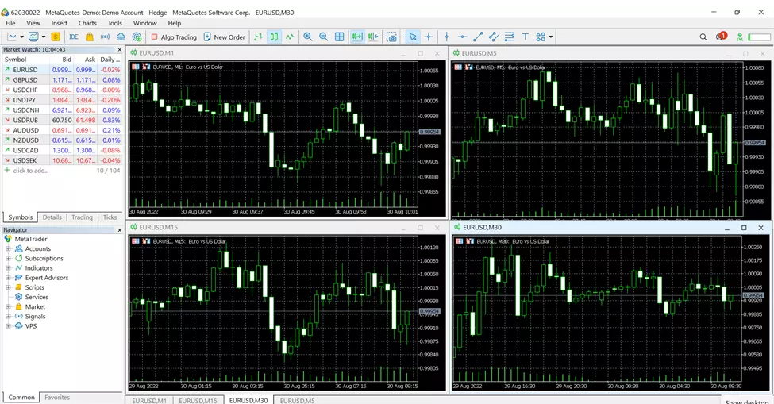Screen dimensions: 774x404
Task: Click the zoom in magnifier icon
Action: point(308,37)
